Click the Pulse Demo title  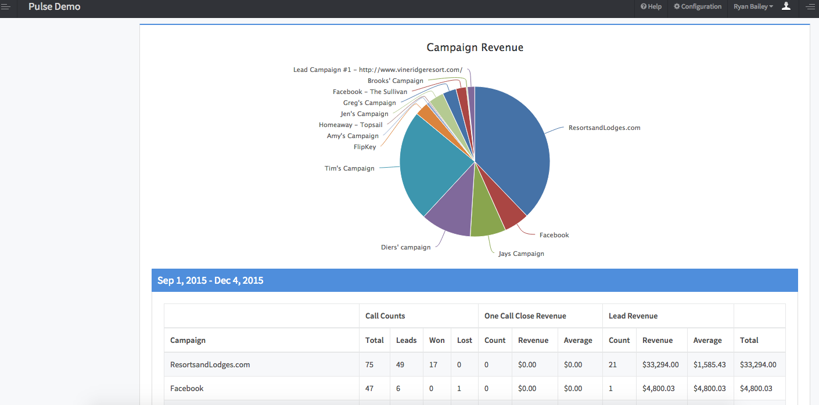click(x=54, y=6)
